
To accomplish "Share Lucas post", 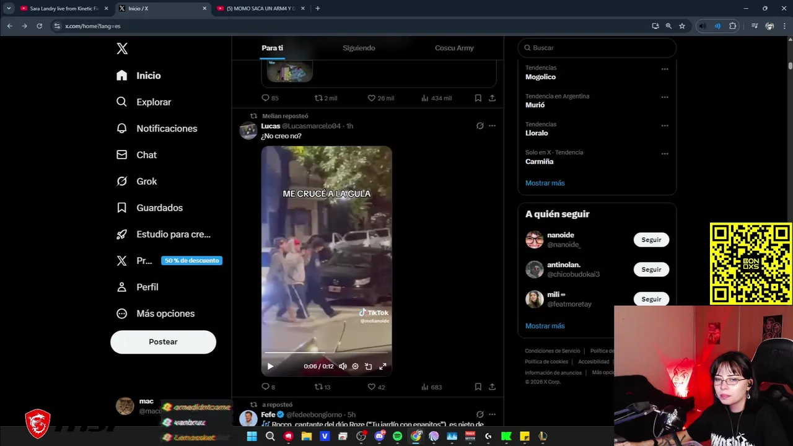I will pyautogui.click(x=492, y=387).
